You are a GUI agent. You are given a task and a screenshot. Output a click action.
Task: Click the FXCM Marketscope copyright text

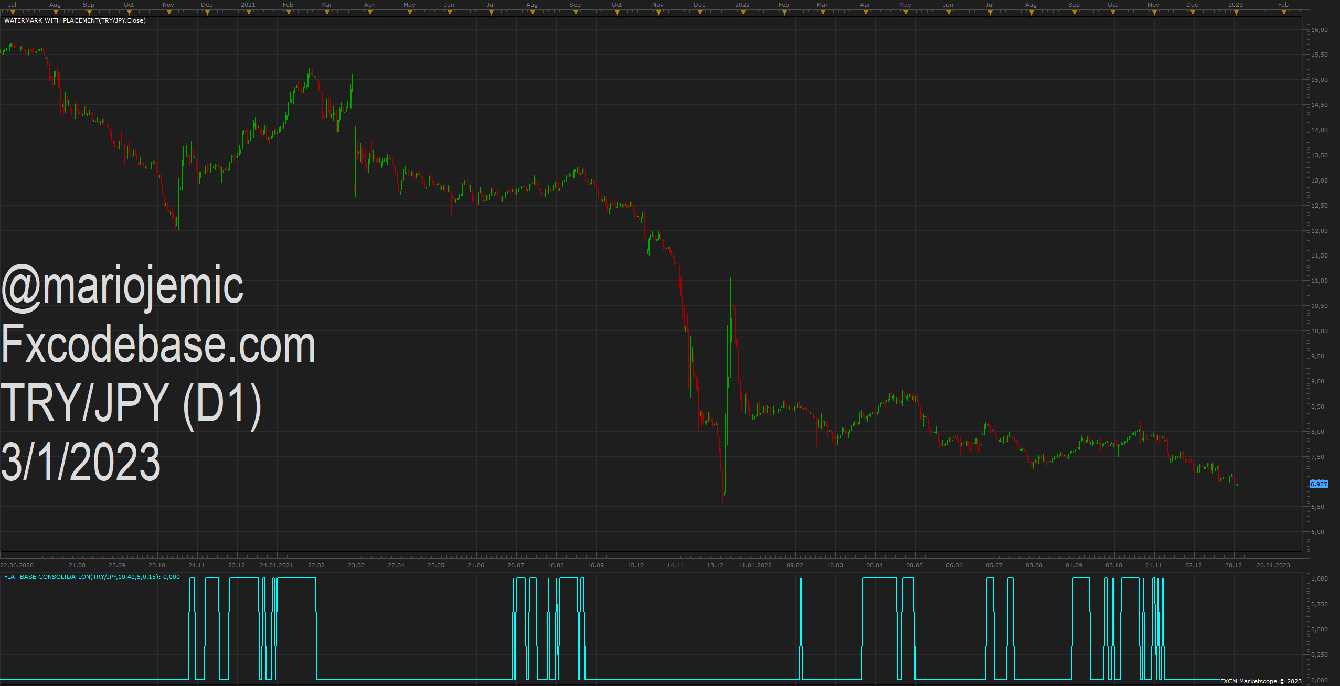(1261, 681)
